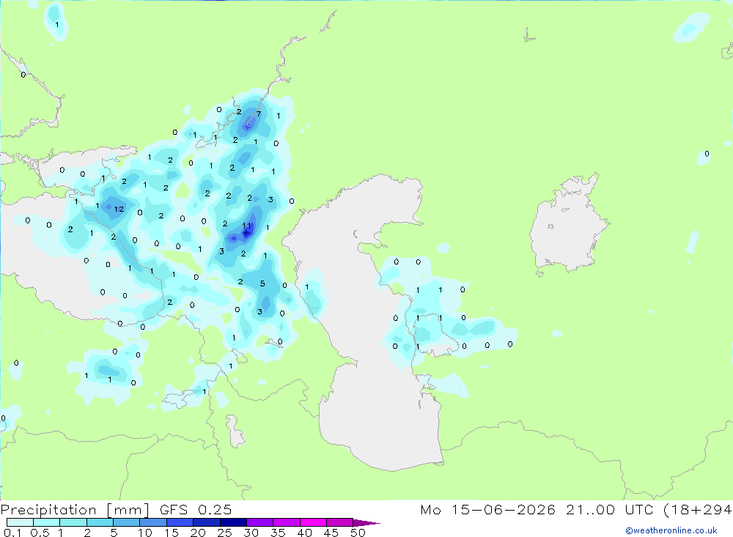The width and height of the screenshot is (733, 537).
Task: Click the 'Precipitation [mm]' title text
Action: (x=75, y=510)
